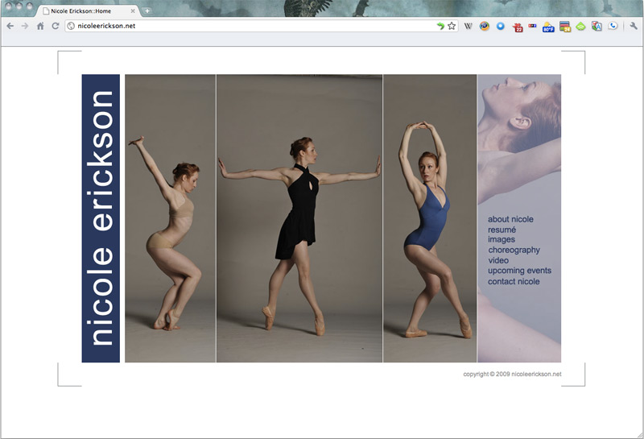Click the address bar showing nicoleerickson.net
The image size is (644, 439).
click(242, 26)
